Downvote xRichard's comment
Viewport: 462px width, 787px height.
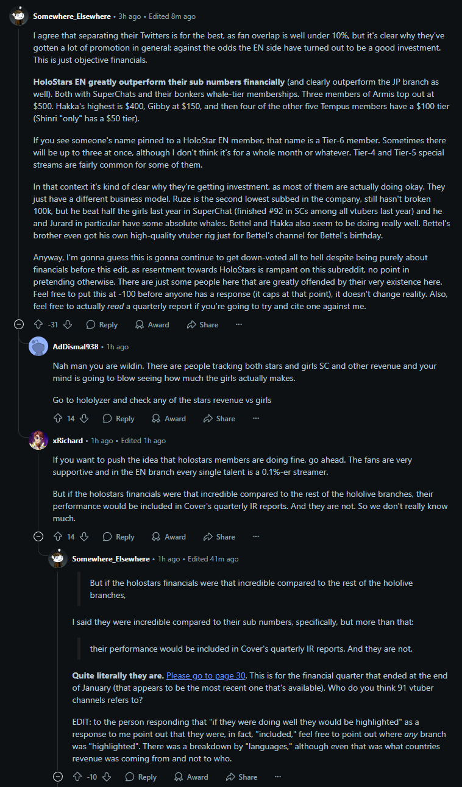85,537
